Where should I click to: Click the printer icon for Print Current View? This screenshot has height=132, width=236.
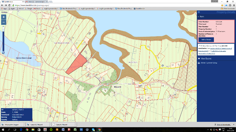click(x=199, y=63)
